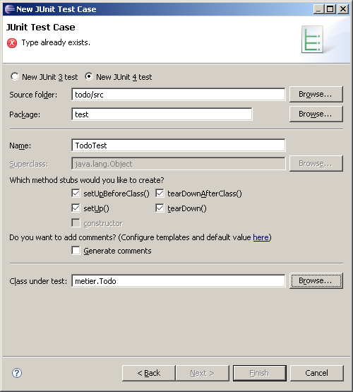Click the 'Source folder:' label
Image resolution: width=353 pixels, height=392 pixels.
(x=33, y=95)
